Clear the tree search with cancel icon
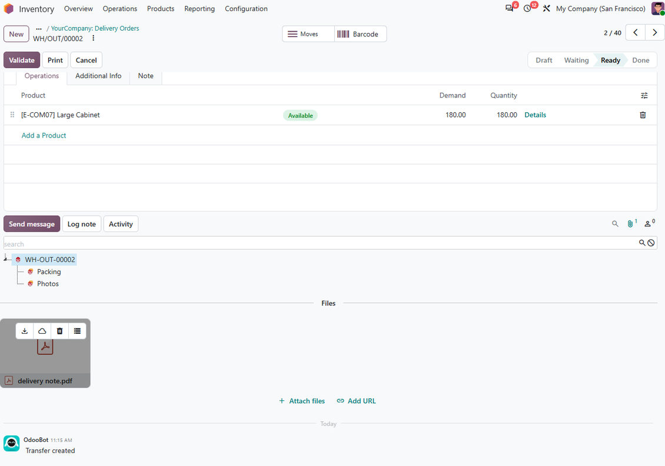Viewport: 665px width, 466px height. 651,243
